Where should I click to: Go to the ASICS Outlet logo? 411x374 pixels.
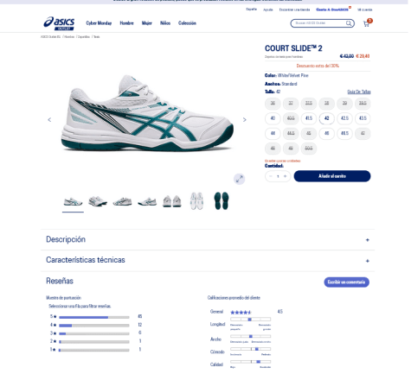[x=59, y=23]
